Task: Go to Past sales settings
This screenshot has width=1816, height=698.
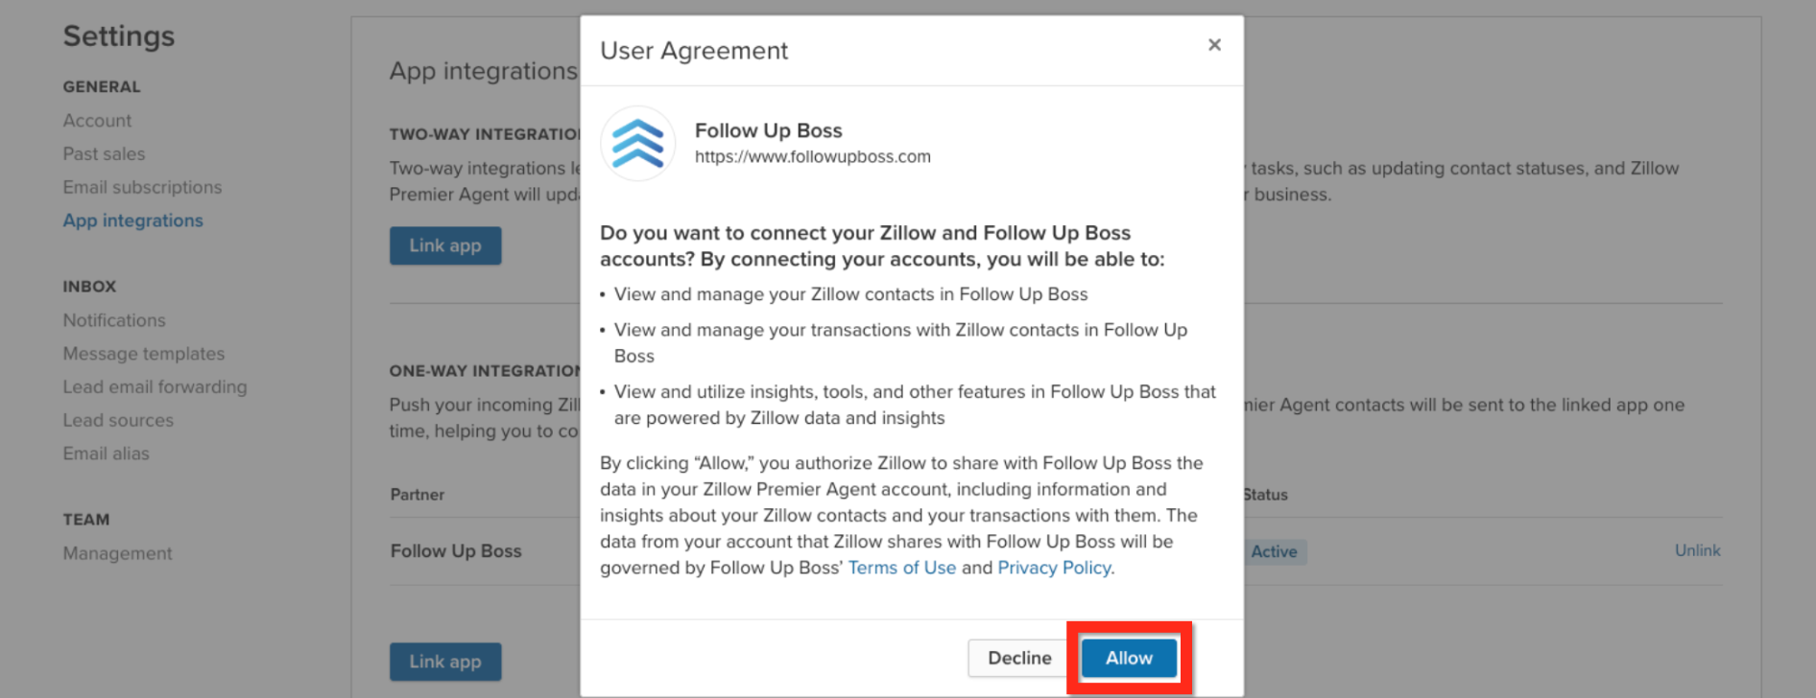Action: [x=104, y=153]
